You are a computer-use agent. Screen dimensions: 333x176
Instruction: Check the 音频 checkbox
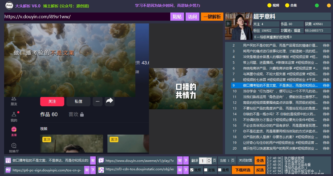pos(220,170)
